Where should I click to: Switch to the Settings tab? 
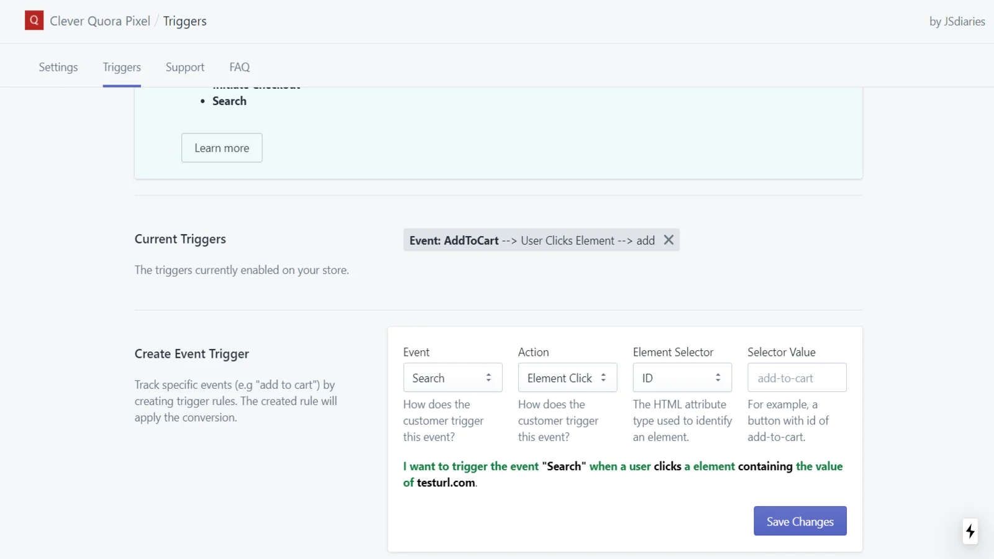click(58, 67)
